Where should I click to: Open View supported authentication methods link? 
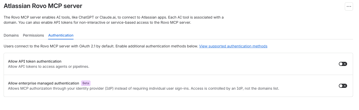[x=233, y=46]
